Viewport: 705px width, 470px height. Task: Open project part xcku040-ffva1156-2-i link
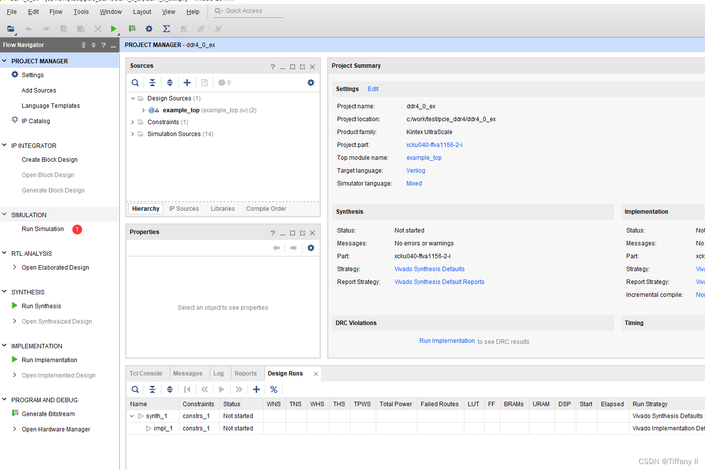tap(434, 145)
